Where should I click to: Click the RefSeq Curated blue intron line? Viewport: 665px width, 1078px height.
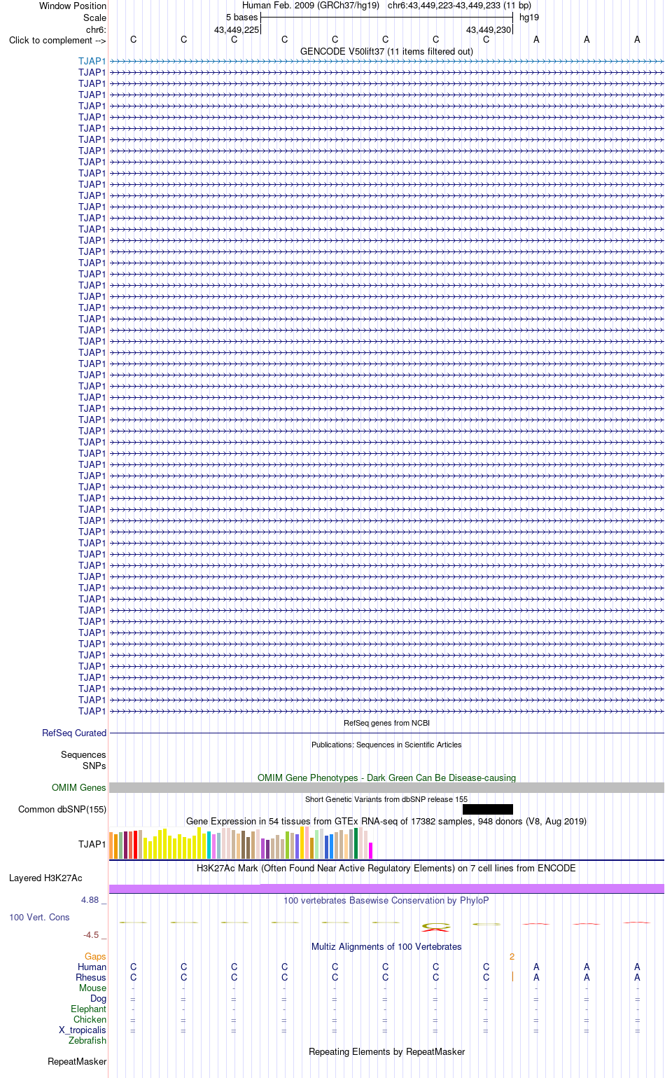point(386,733)
